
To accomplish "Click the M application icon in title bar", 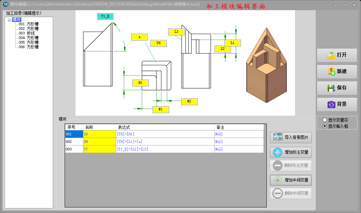I will 5,4.
